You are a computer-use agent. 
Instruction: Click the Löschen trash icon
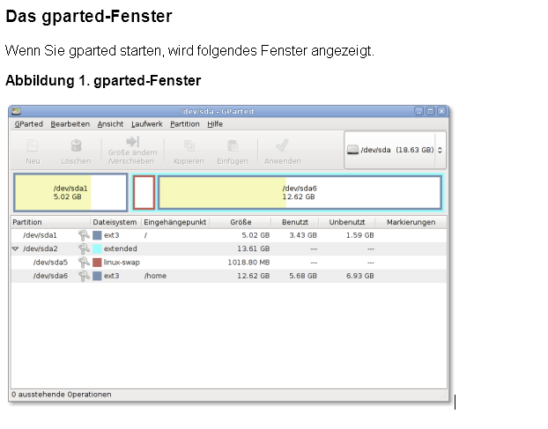tap(76, 145)
